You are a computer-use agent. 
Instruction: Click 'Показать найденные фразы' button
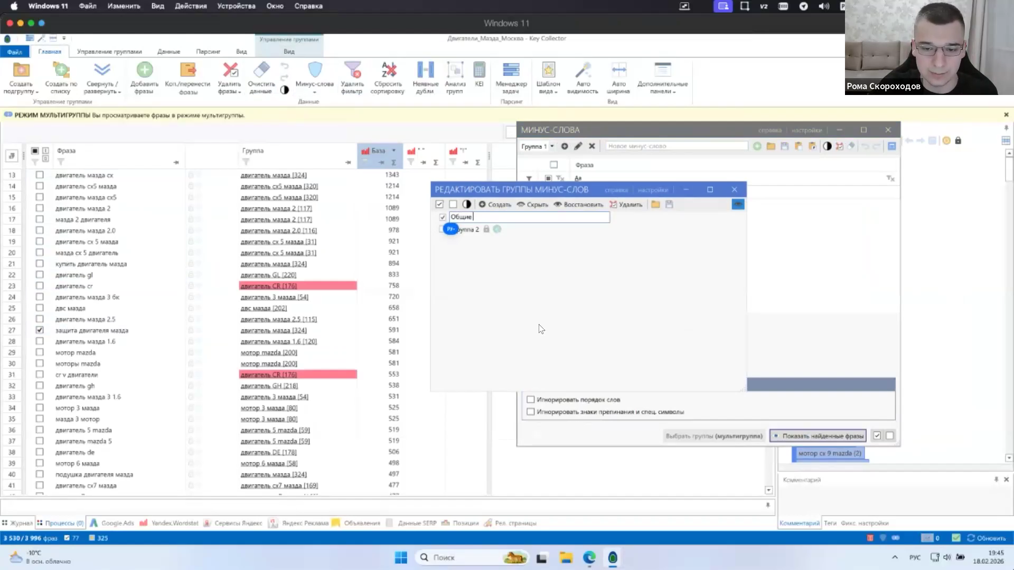(x=818, y=436)
